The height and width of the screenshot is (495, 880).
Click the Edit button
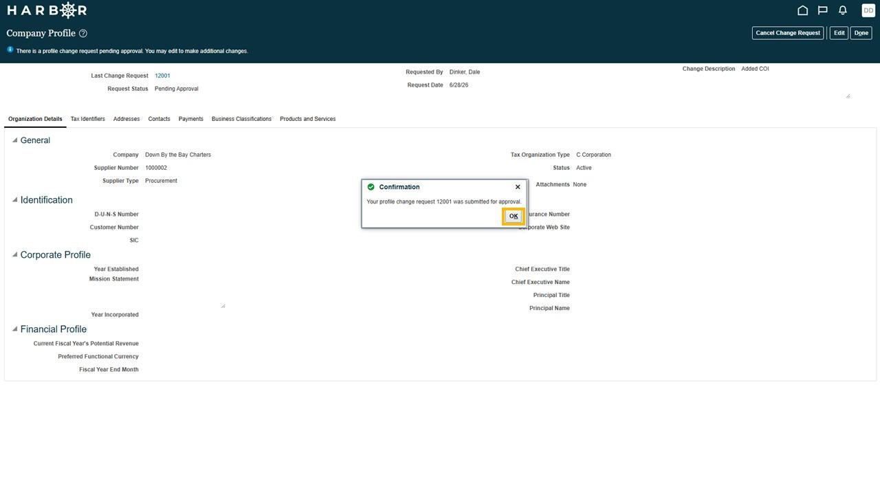(839, 33)
